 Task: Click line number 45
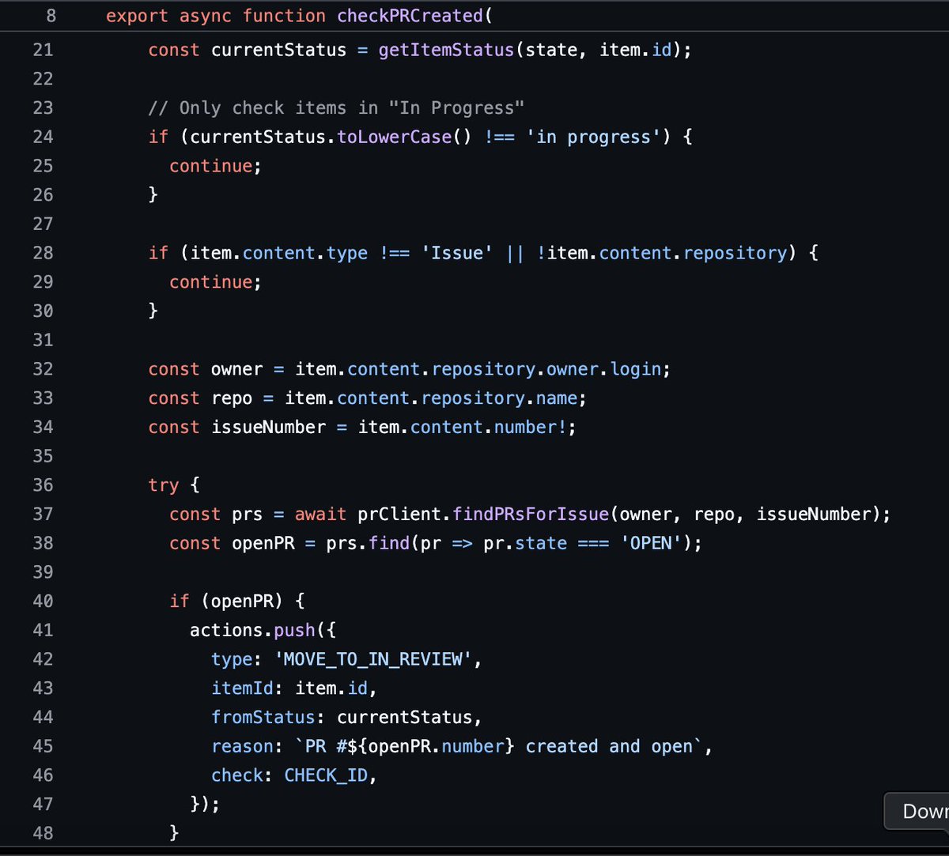[x=43, y=747]
